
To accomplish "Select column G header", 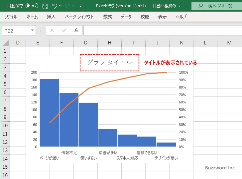I will click(x=86, y=43).
